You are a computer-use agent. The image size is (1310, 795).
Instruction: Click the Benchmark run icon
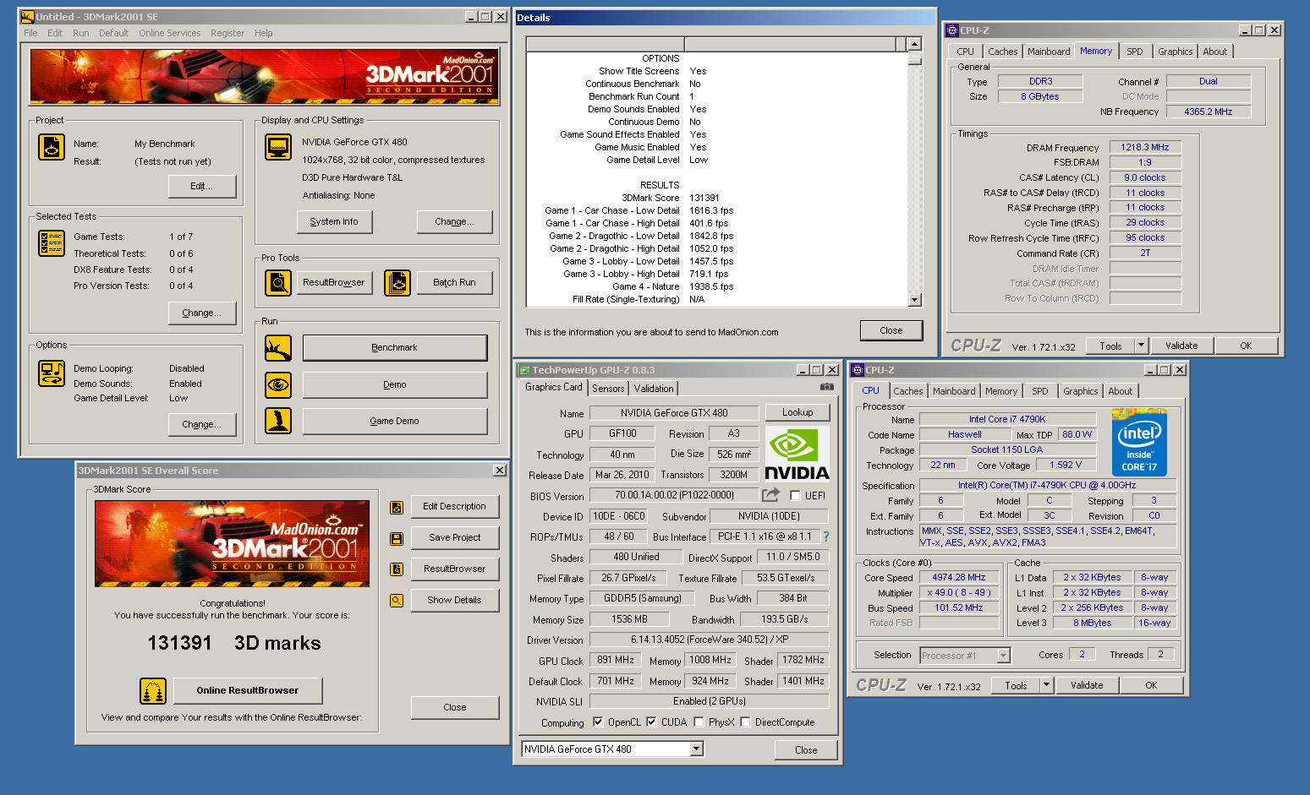click(278, 348)
